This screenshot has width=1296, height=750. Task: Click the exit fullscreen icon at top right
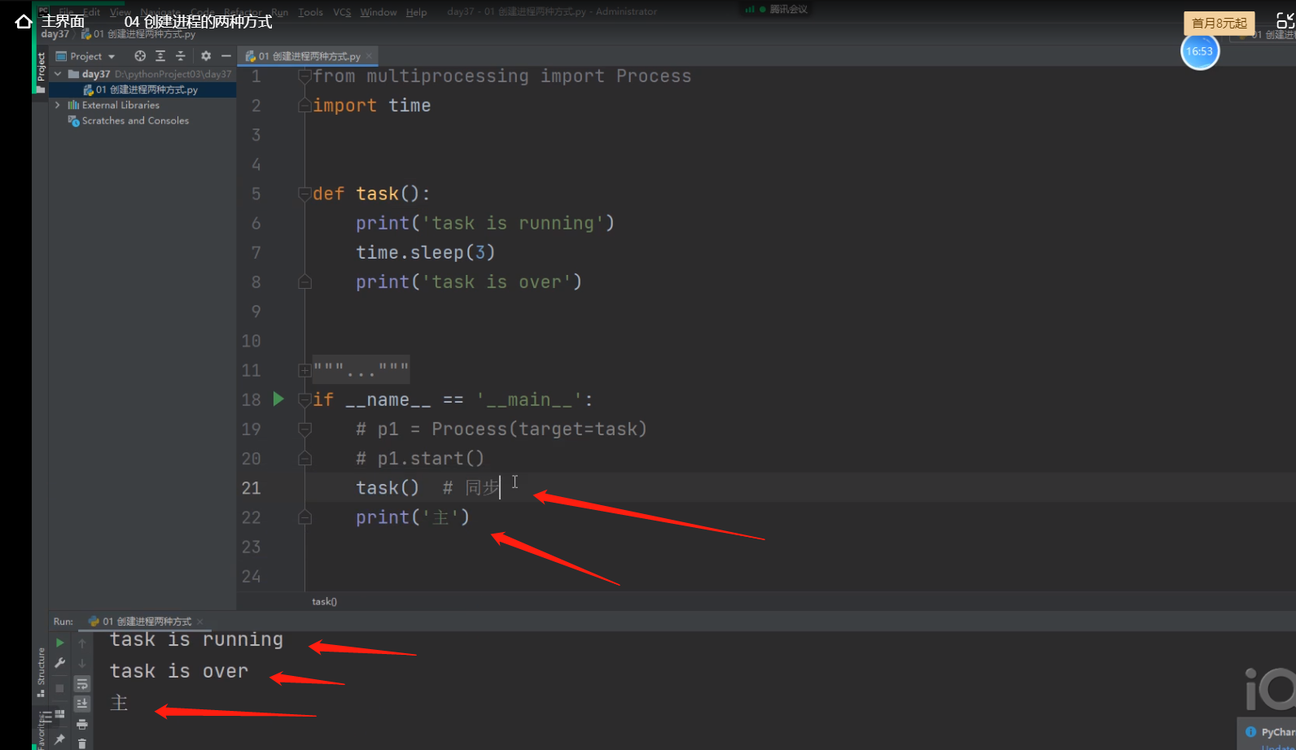[x=1285, y=22]
